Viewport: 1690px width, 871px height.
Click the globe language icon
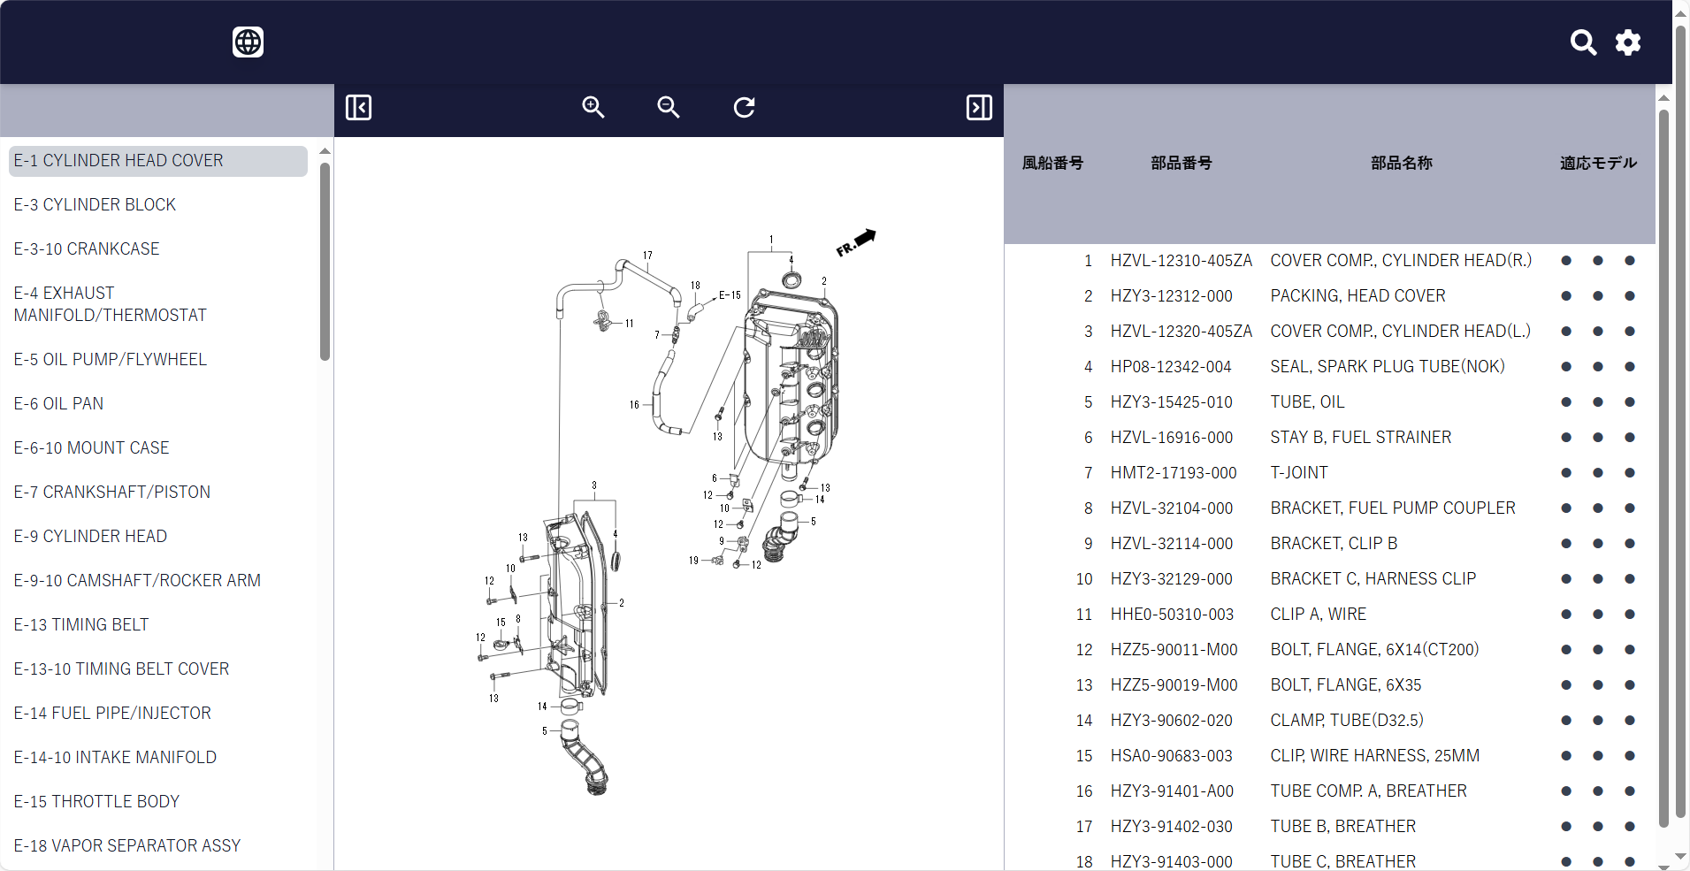point(248,42)
